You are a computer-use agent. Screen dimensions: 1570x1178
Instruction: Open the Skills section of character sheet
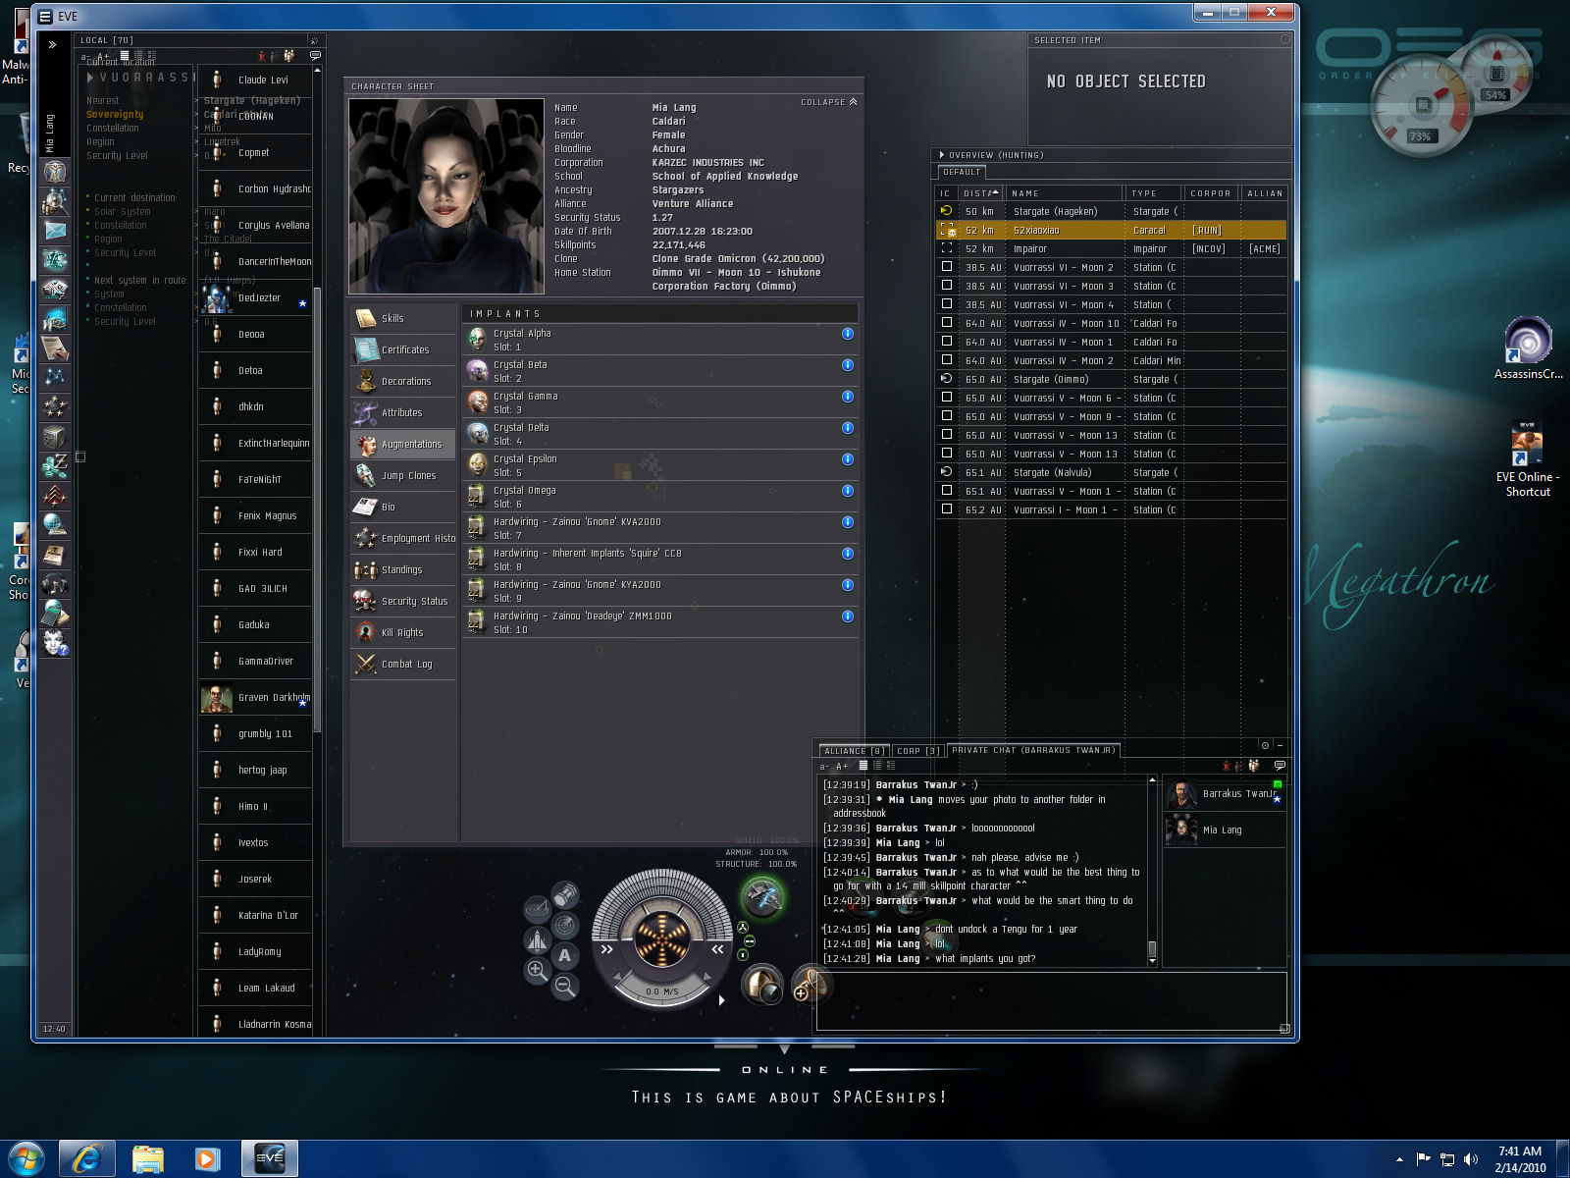(x=403, y=318)
